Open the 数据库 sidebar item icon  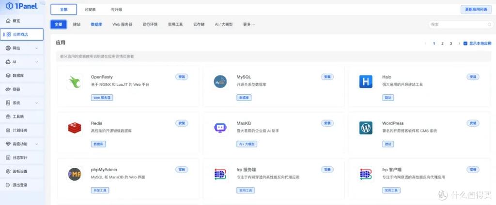click(x=8, y=75)
